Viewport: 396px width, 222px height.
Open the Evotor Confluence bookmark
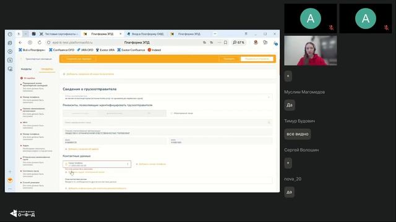pyautogui.click(x=131, y=50)
